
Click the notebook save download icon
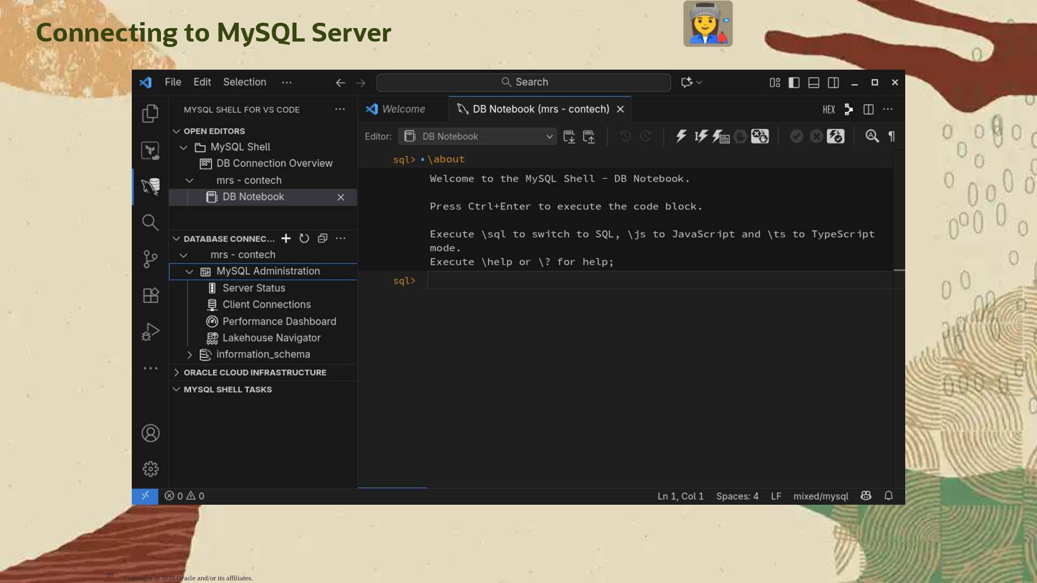(569, 137)
